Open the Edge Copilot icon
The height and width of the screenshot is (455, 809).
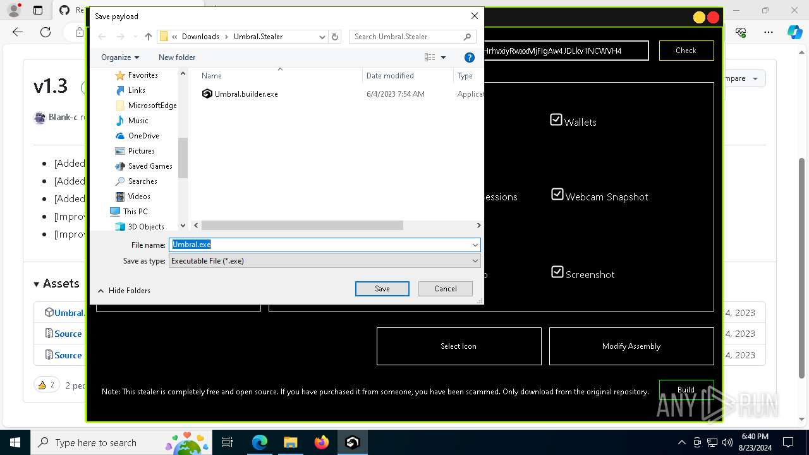[794, 32]
